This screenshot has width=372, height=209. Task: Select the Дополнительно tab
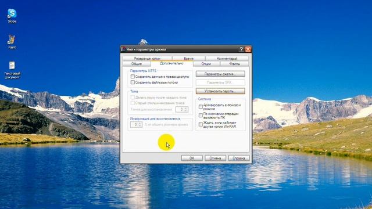pos(172,63)
